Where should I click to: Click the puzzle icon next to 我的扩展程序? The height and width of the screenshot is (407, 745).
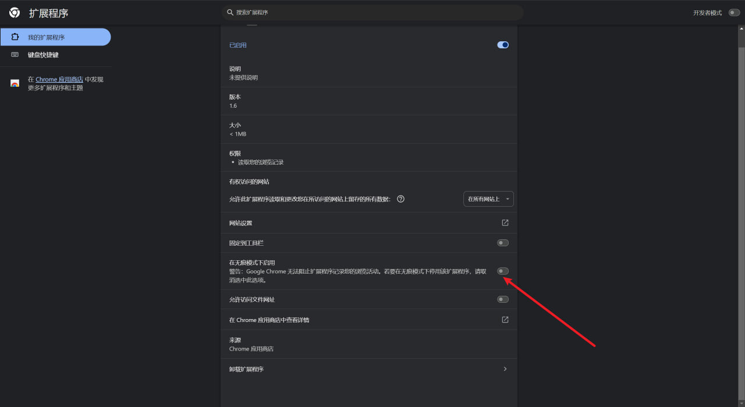(15, 37)
